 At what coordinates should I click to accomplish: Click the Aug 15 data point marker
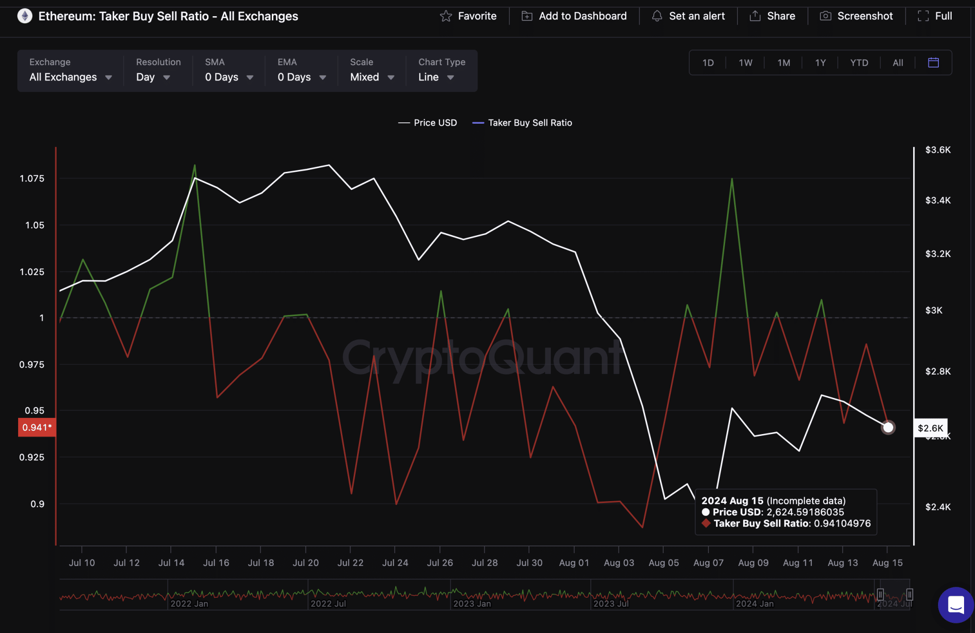click(888, 427)
